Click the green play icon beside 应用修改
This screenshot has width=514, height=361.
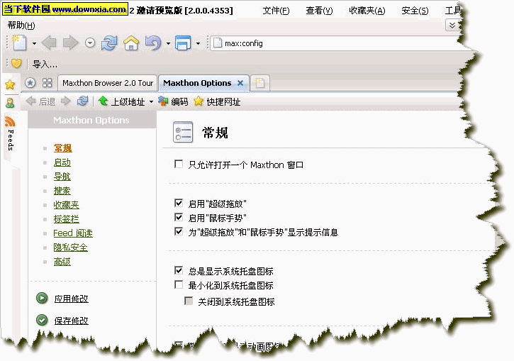coord(42,298)
